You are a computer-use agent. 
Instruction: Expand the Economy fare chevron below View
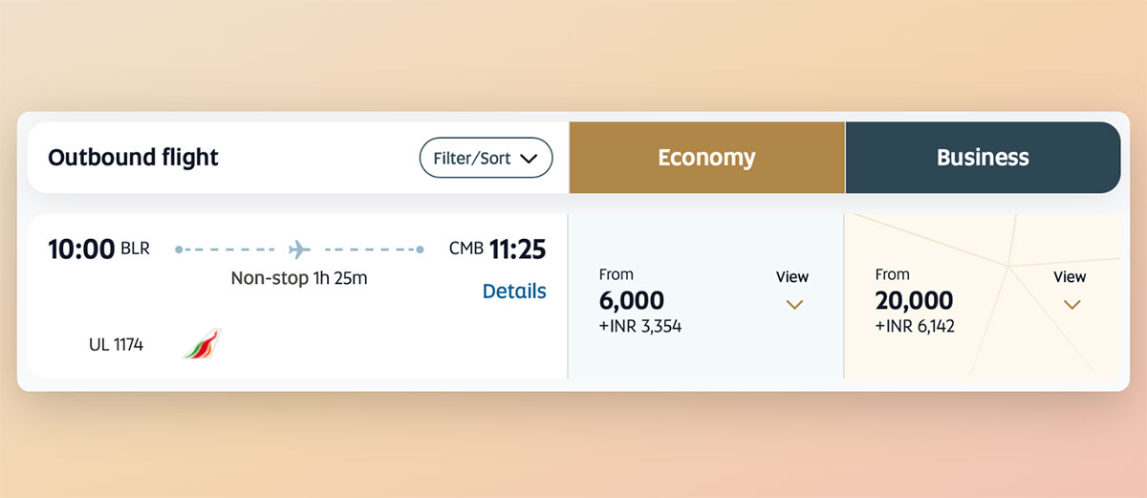793,305
